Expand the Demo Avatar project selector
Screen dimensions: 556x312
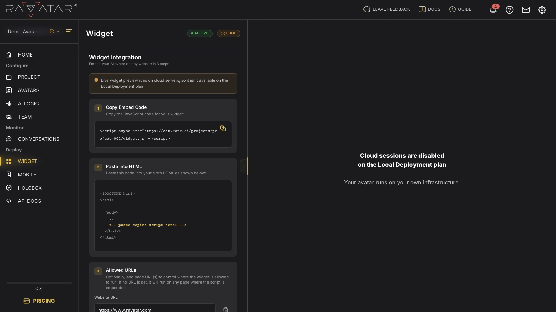click(x=34, y=32)
